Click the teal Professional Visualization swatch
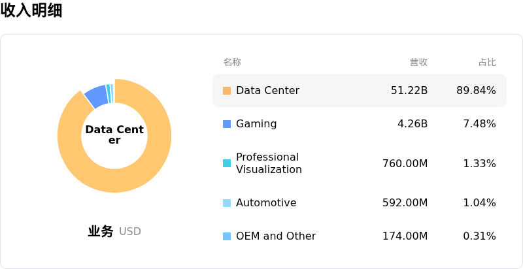The image size is (523, 269). (227, 163)
